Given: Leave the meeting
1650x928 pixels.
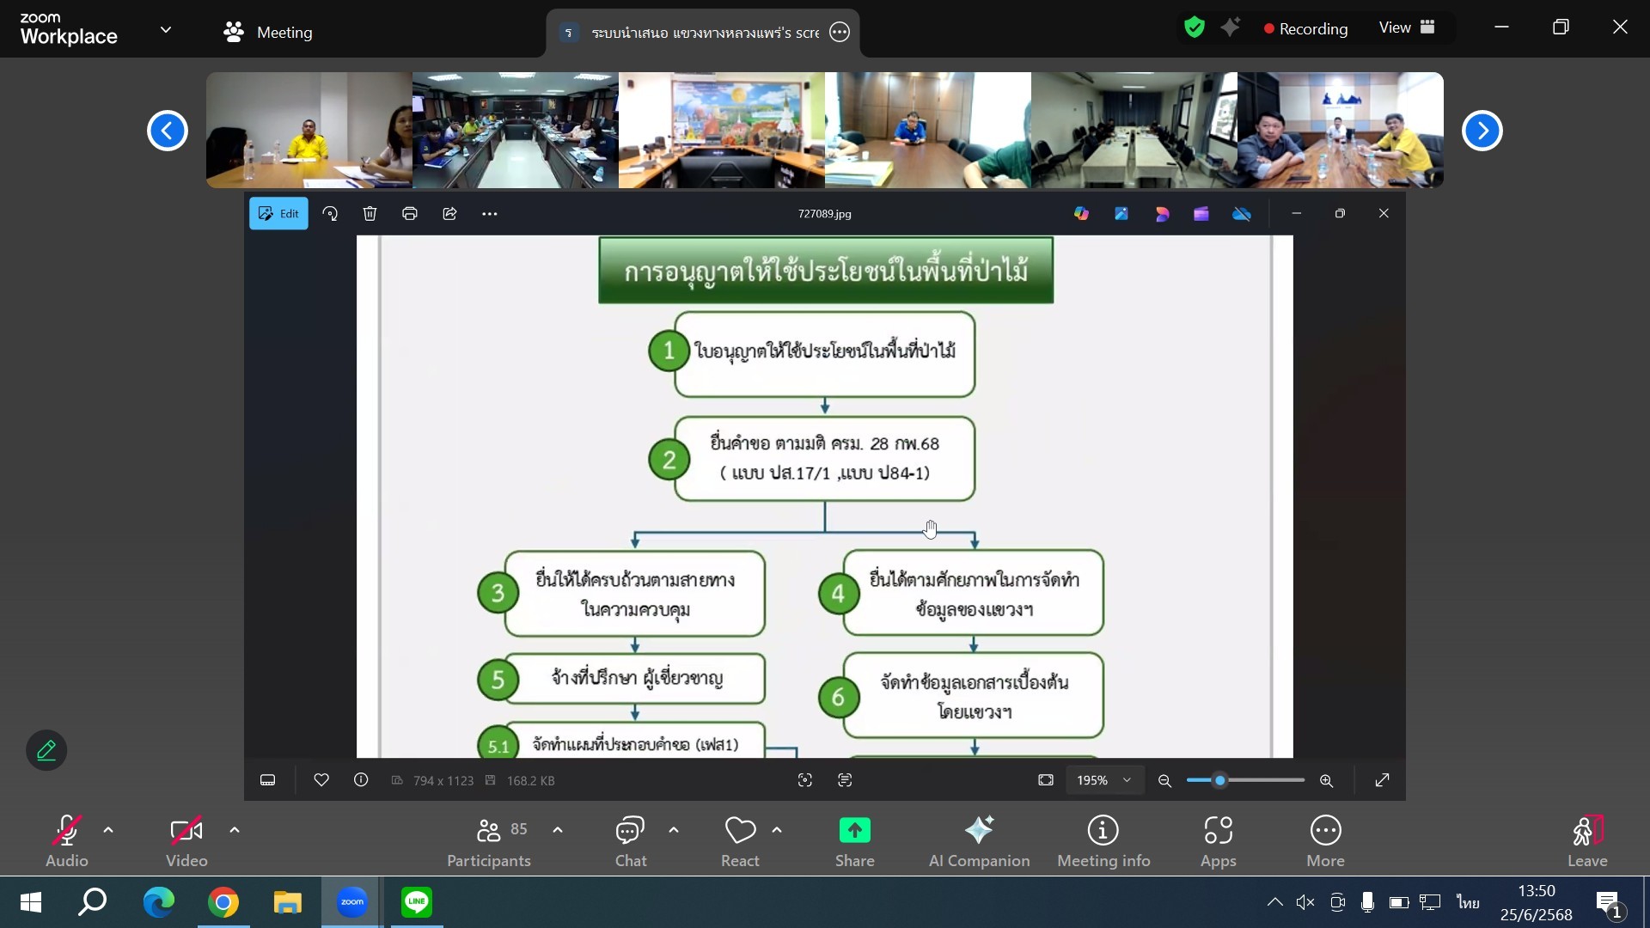Looking at the screenshot, I should 1586,832.
